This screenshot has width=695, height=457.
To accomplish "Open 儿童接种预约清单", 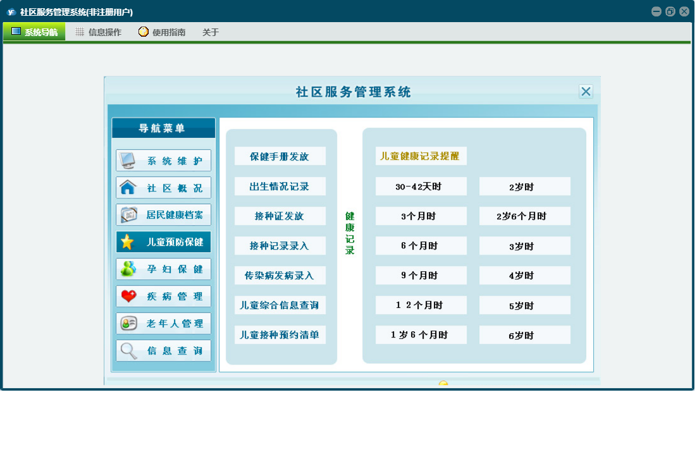I will (280, 335).
